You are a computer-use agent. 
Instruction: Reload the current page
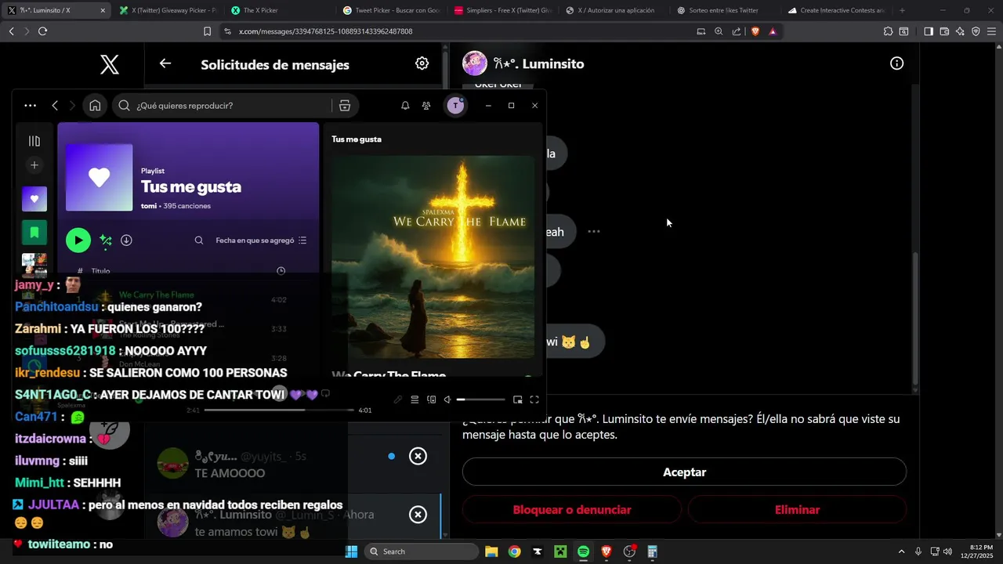click(x=42, y=31)
